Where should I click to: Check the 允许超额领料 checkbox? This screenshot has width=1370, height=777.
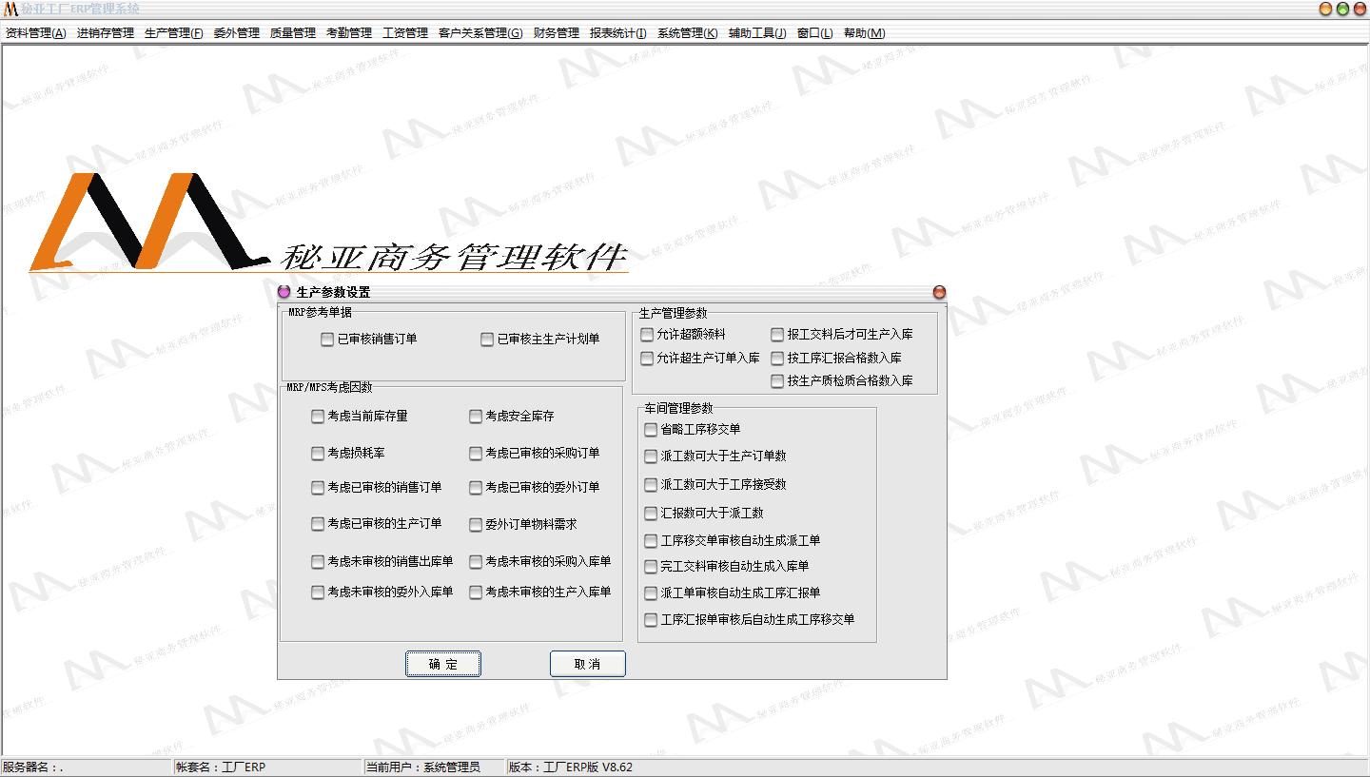(x=647, y=334)
